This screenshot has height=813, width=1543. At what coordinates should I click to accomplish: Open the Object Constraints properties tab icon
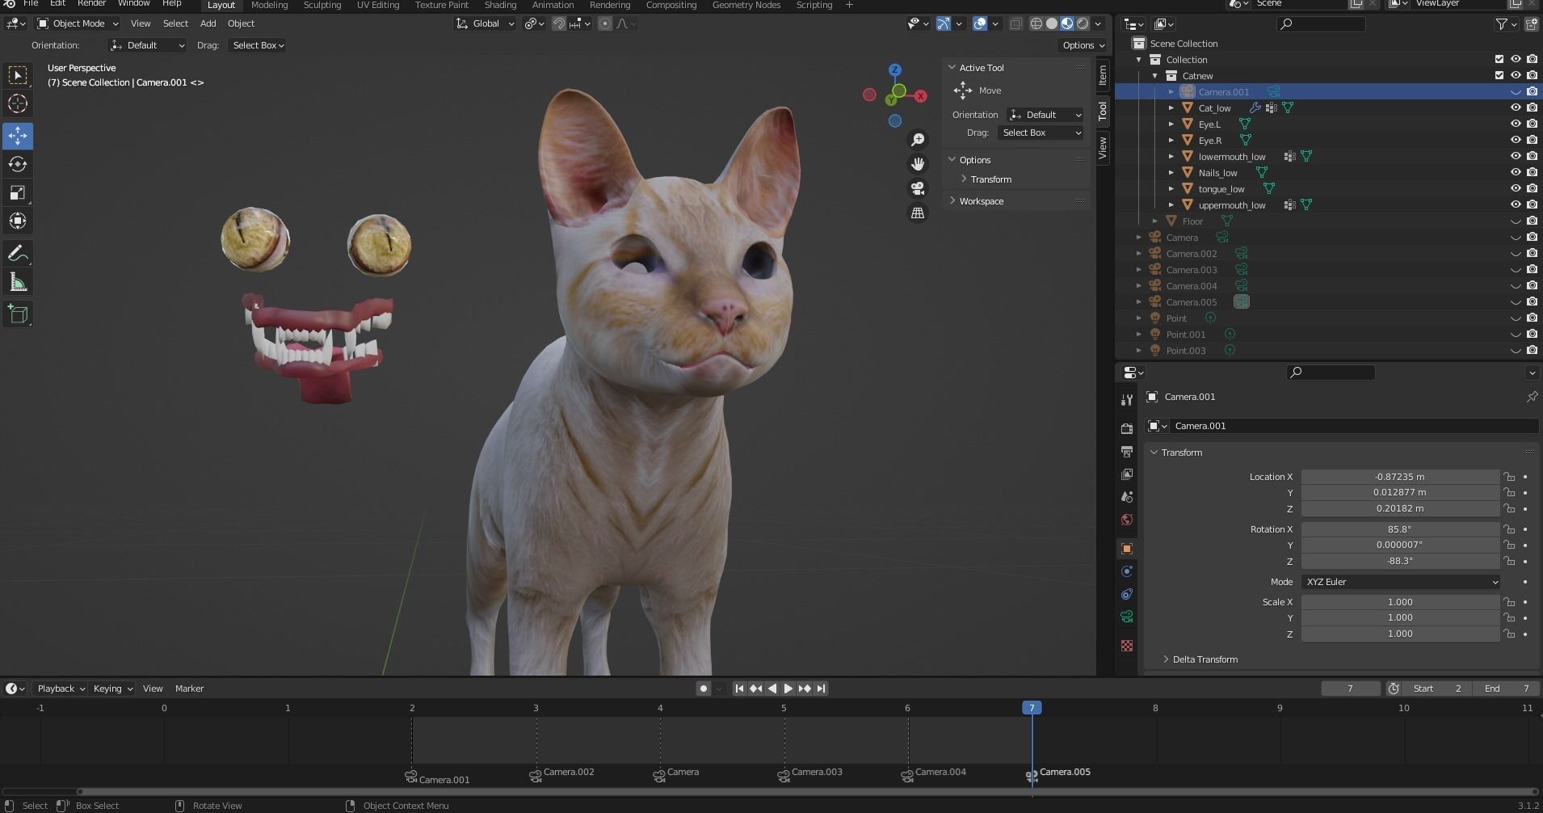coord(1126,594)
